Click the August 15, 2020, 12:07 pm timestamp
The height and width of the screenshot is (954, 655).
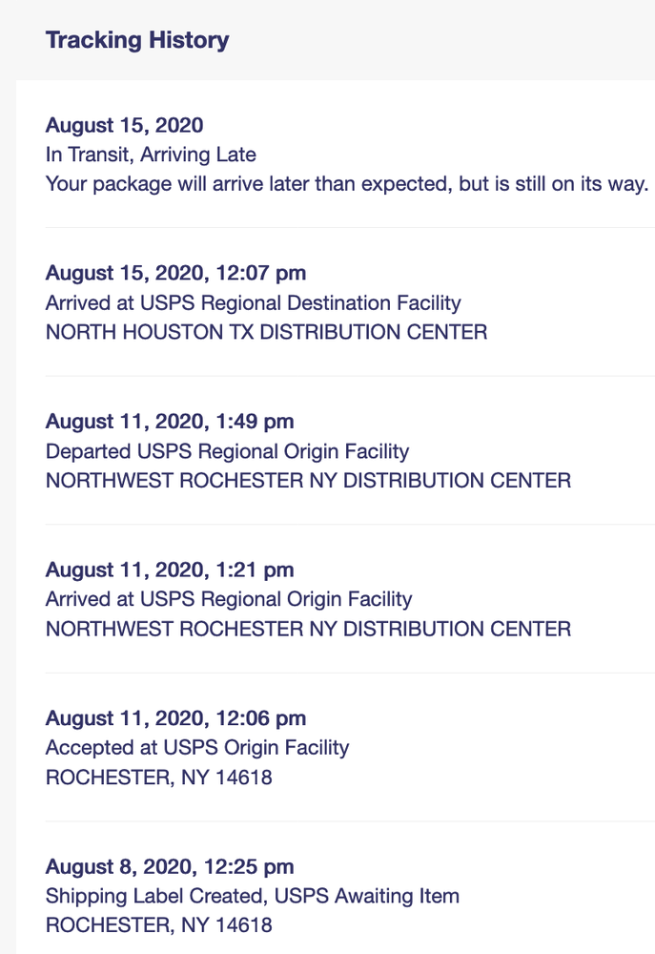175,273
